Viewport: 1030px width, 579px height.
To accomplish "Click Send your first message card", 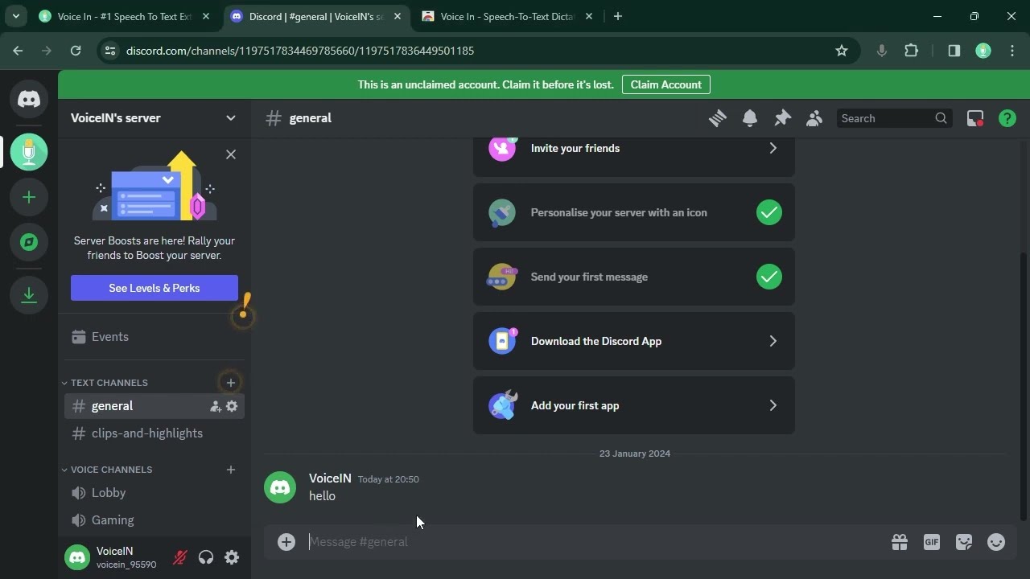I will tap(634, 277).
